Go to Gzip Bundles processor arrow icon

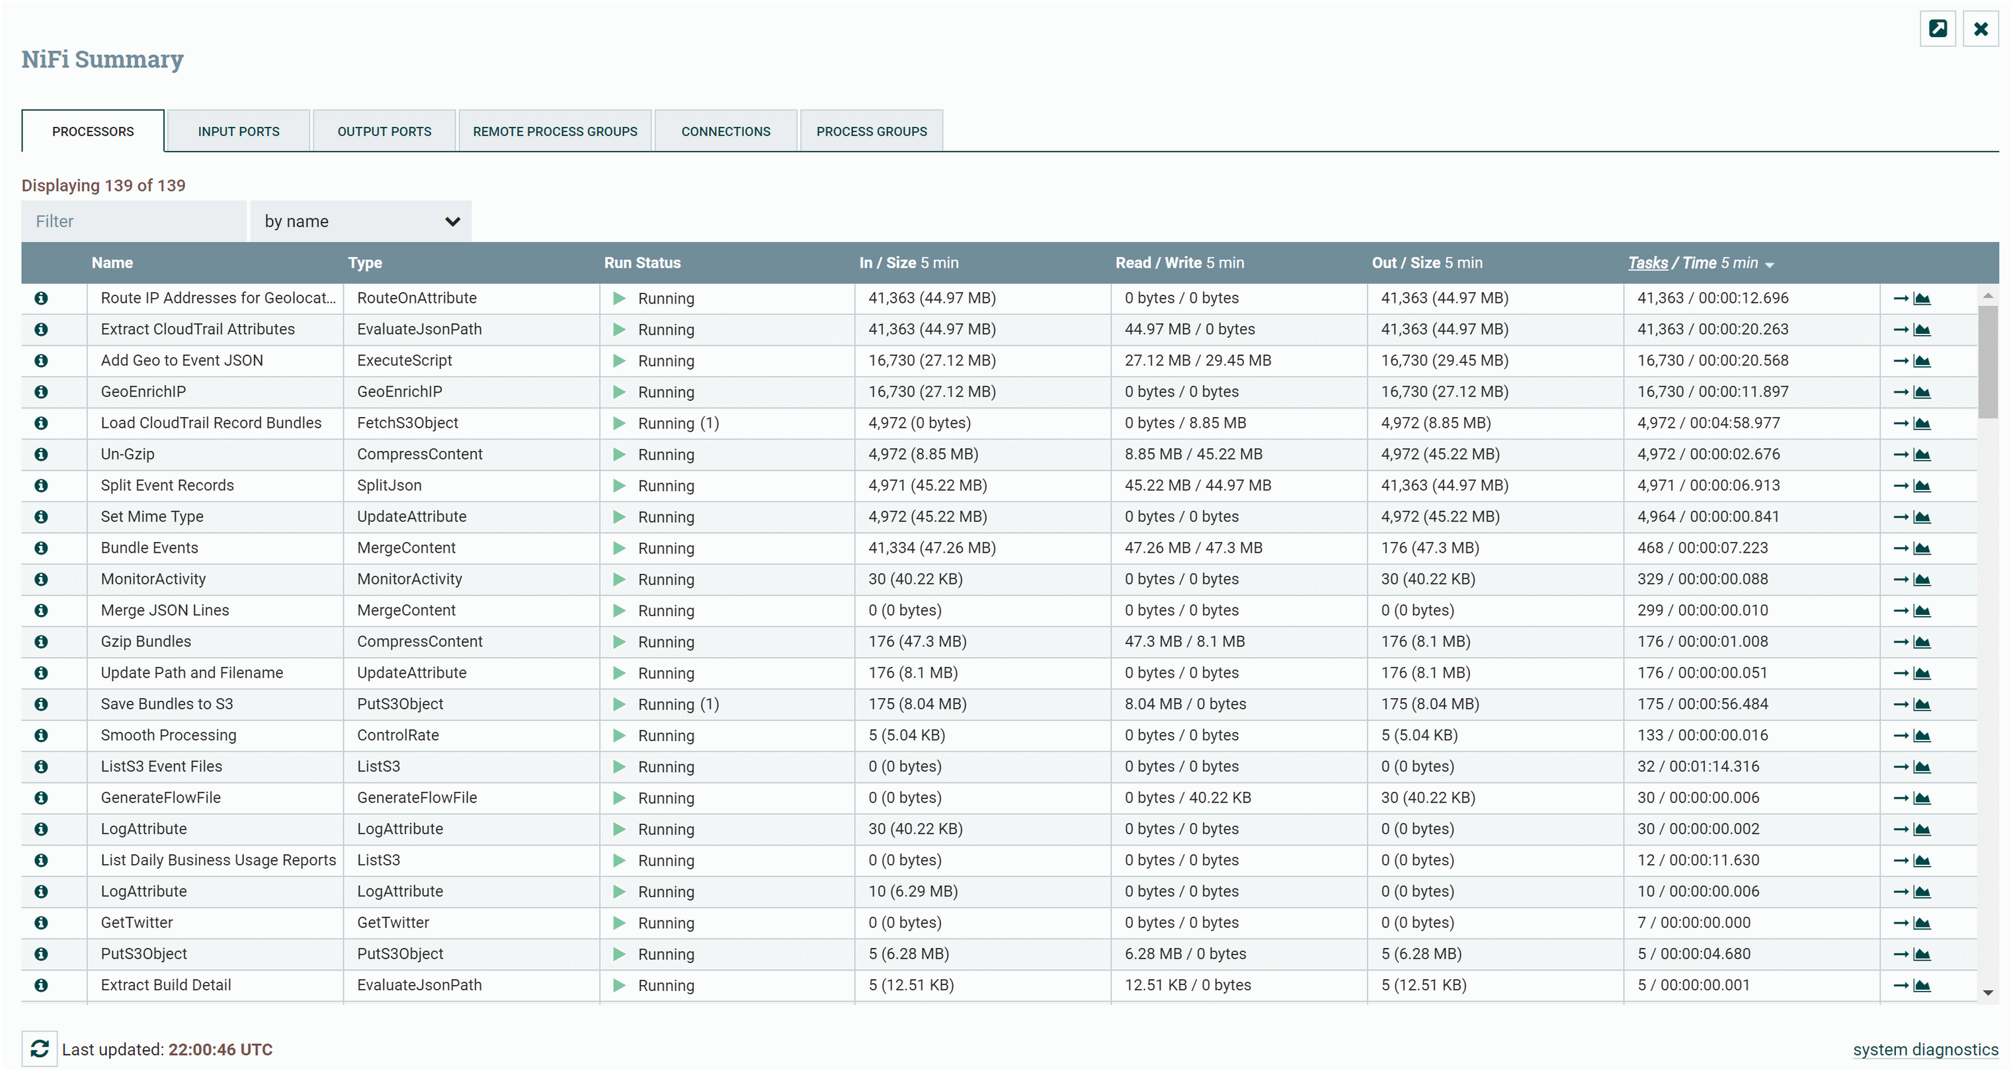tap(1901, 642)
